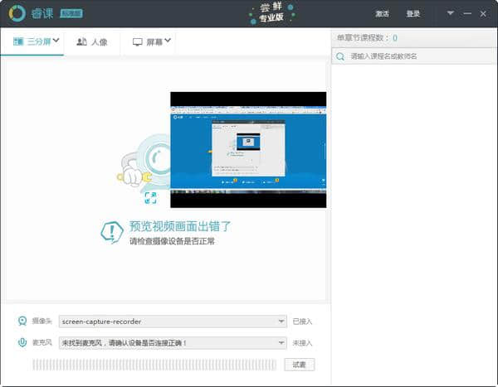498x387 pixels.
Task: Click the 登录 login link
Action: [413, 14]
